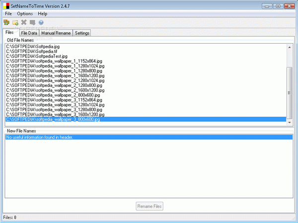Select the Files tab
The width and height of the screenshot is (298, 223).
(9, 32)
